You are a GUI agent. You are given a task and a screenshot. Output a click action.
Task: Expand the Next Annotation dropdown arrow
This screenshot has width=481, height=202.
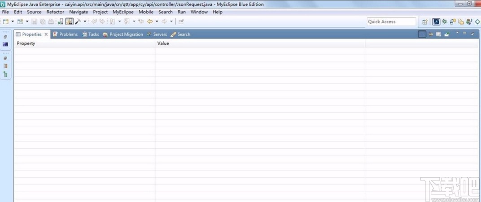coord(120,21)
